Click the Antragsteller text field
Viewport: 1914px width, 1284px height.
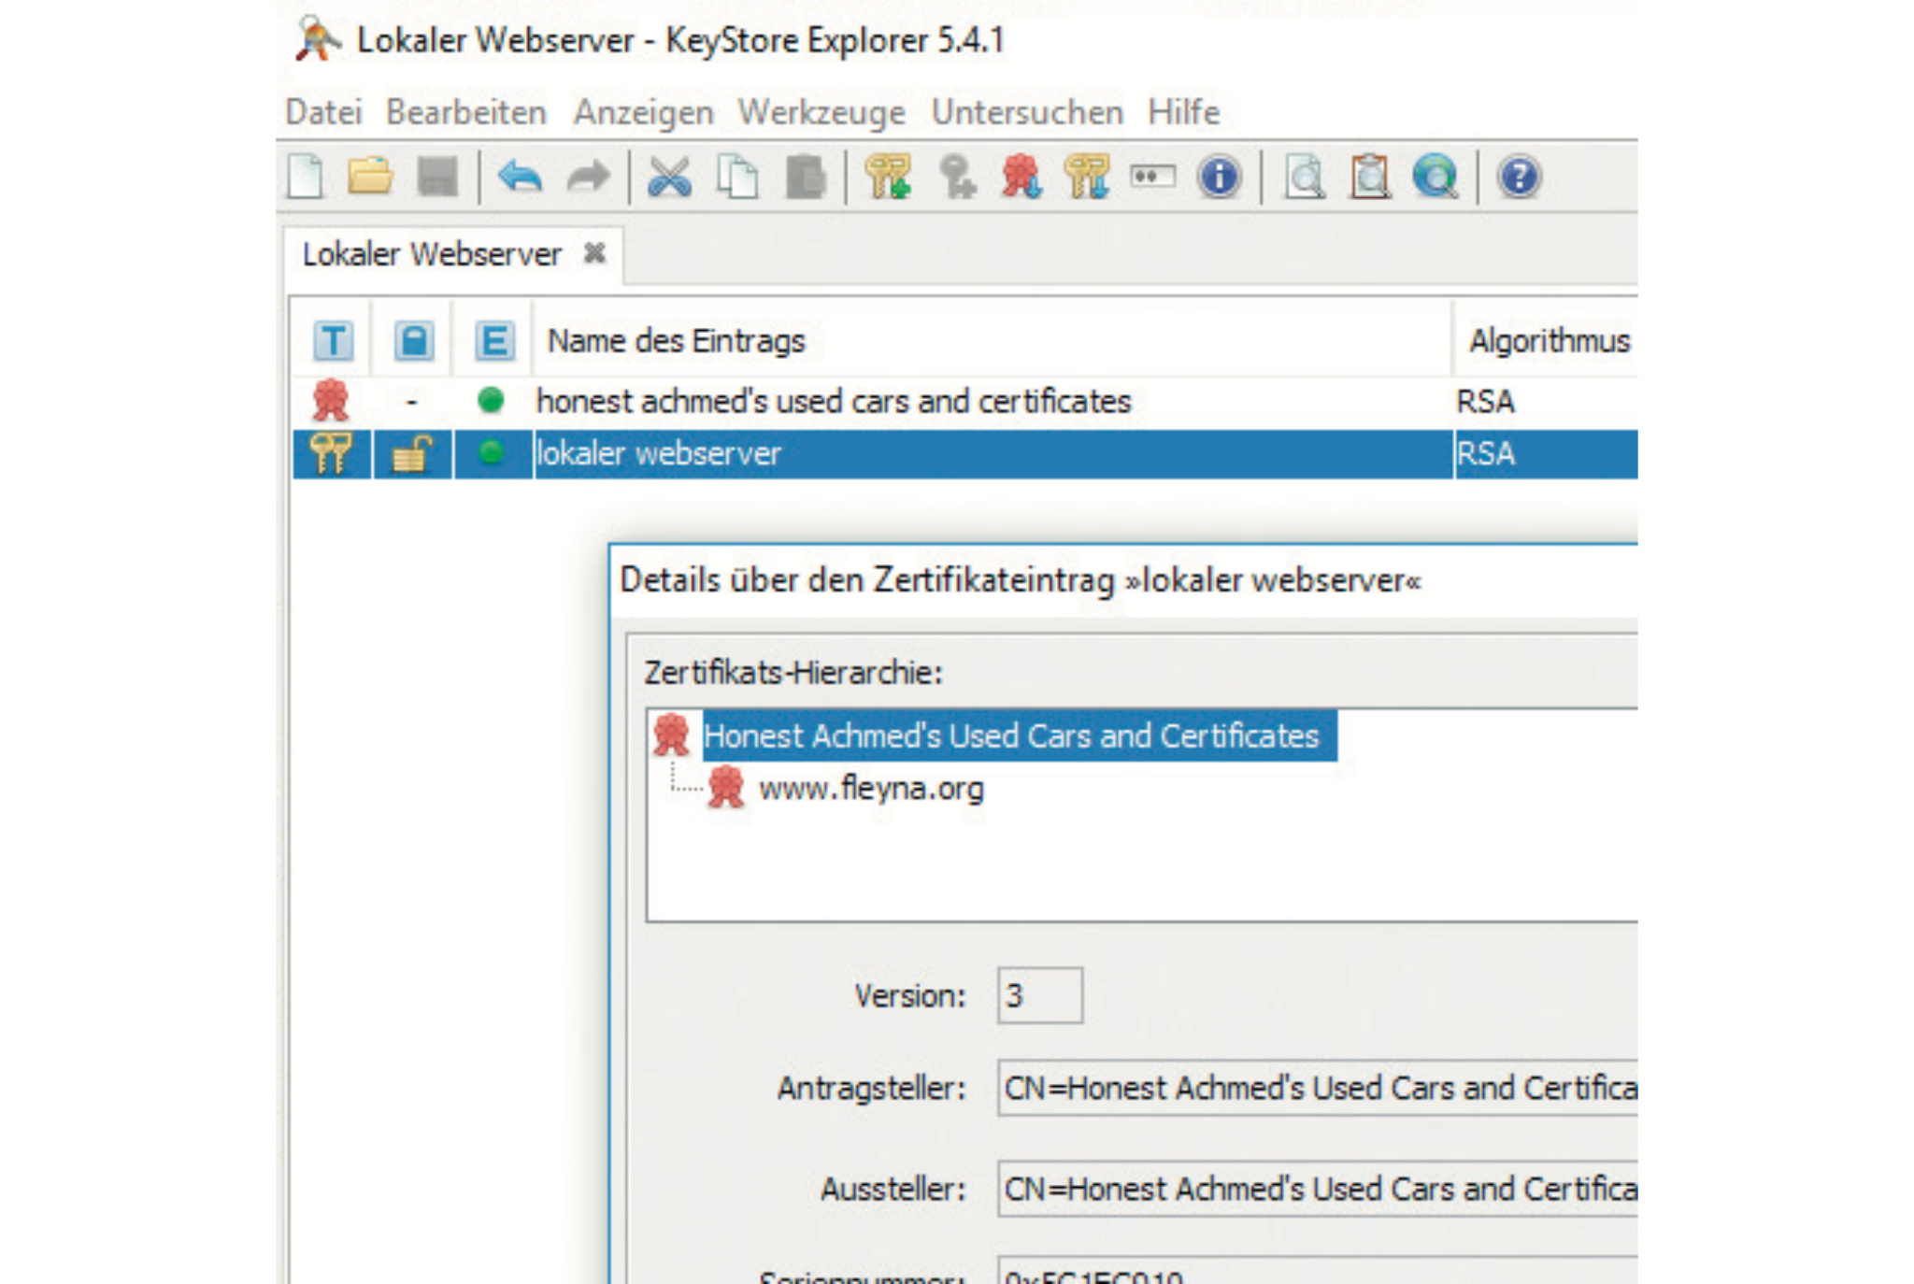1318,1088
